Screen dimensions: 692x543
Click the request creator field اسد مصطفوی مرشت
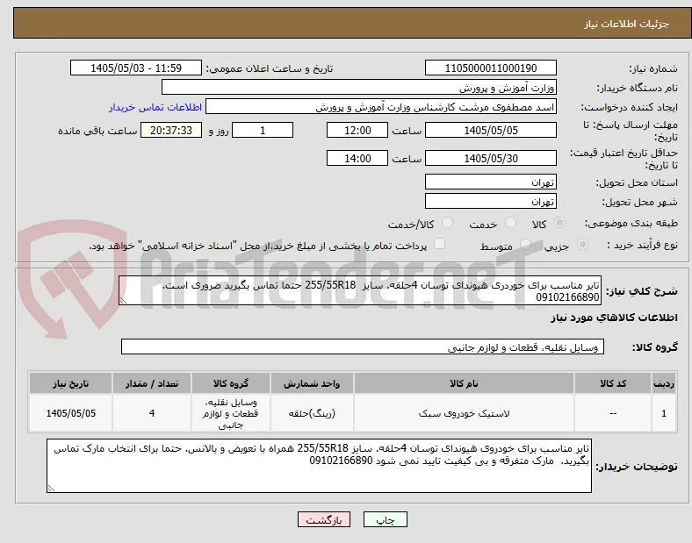pos(381,107)
